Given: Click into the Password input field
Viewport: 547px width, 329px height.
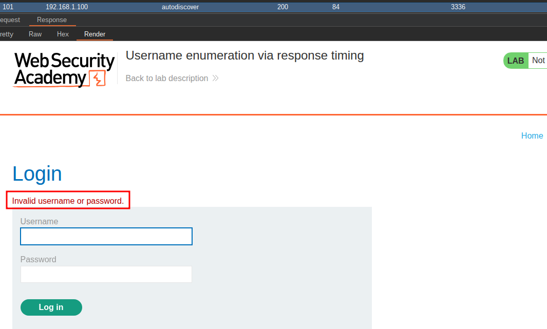Looking at the screenshot, I should (106, 274).
